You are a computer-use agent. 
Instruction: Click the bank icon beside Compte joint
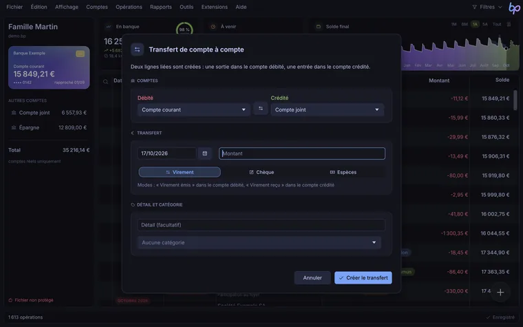coord(14,113)
